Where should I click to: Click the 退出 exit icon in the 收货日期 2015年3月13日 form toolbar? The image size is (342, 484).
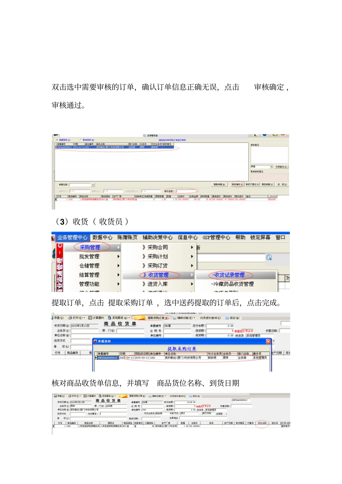232,318
